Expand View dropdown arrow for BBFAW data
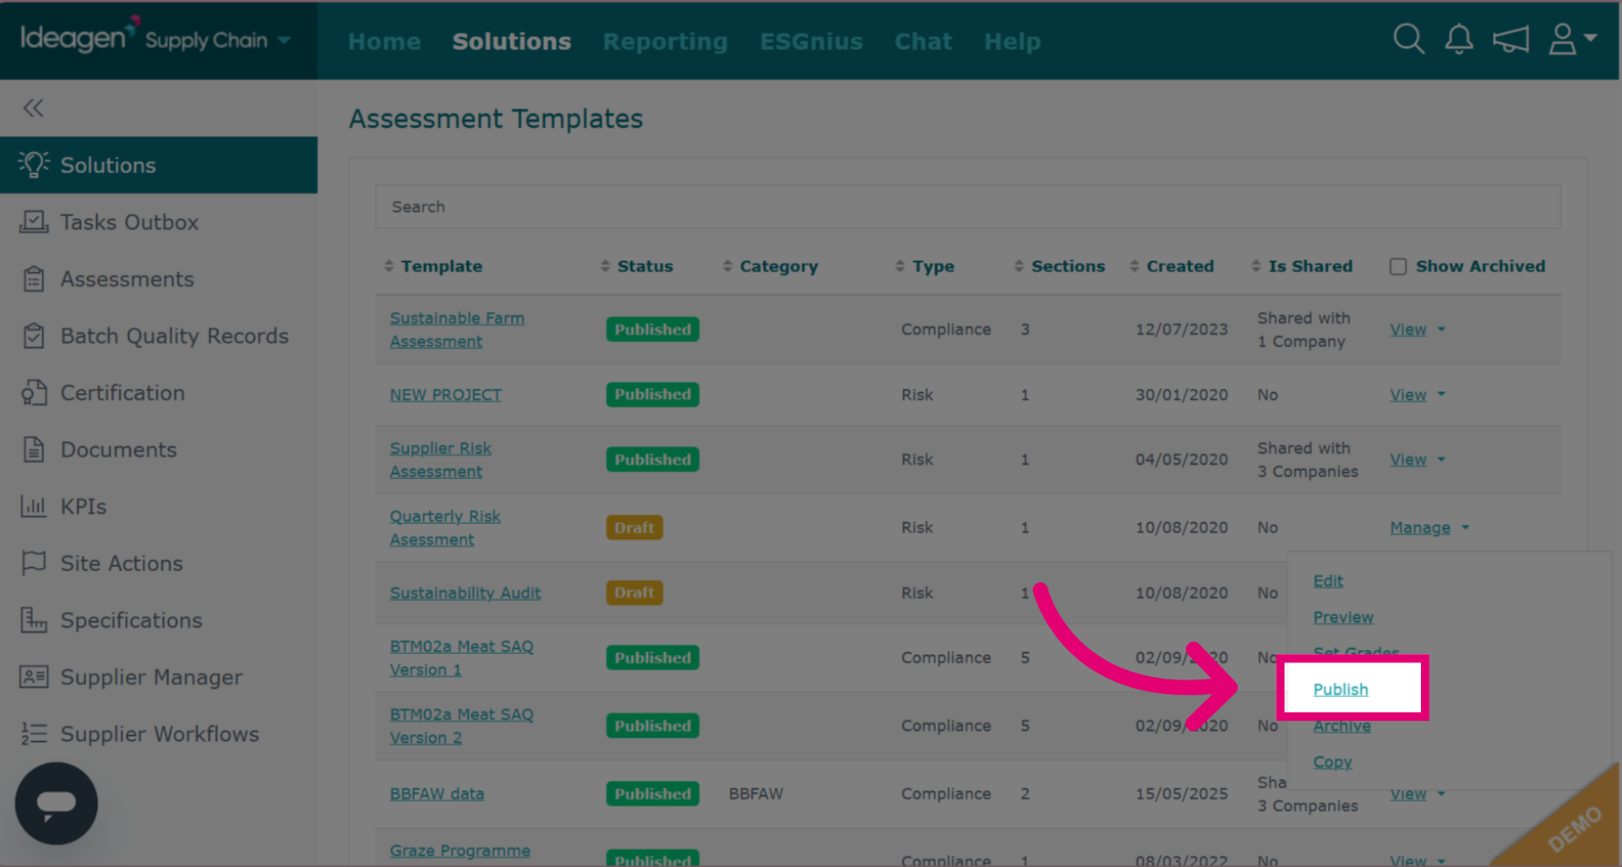The image size is (1622, 867). tap(1441, 793)
